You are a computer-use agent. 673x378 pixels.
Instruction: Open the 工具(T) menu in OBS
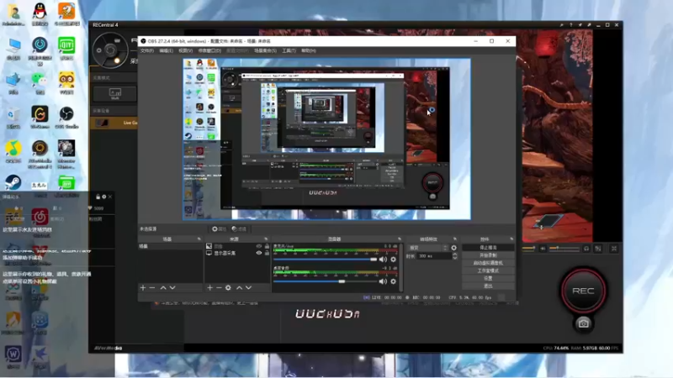point(289,50)
